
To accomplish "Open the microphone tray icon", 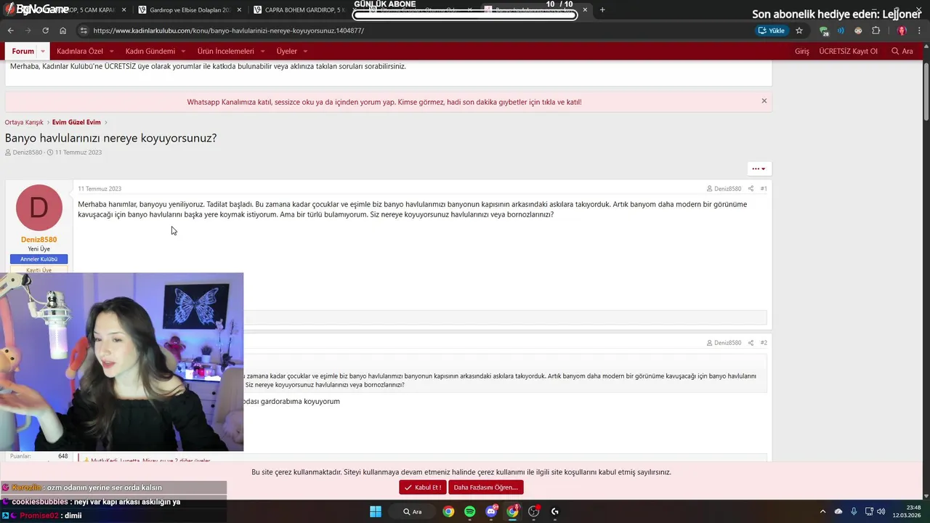I will click(854, 511).
